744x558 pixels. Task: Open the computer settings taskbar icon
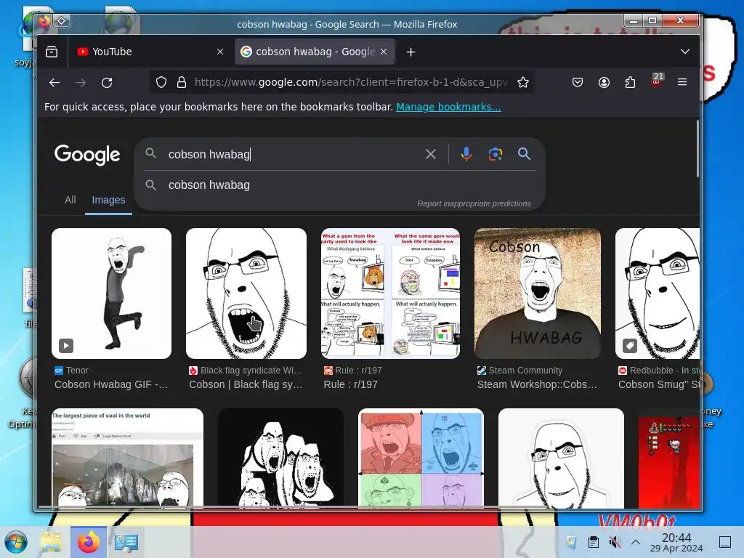tap(126, 542)
